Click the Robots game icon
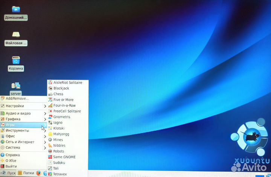Image resolution: width=271 pixels, height=177 pixels. [50, 151]
